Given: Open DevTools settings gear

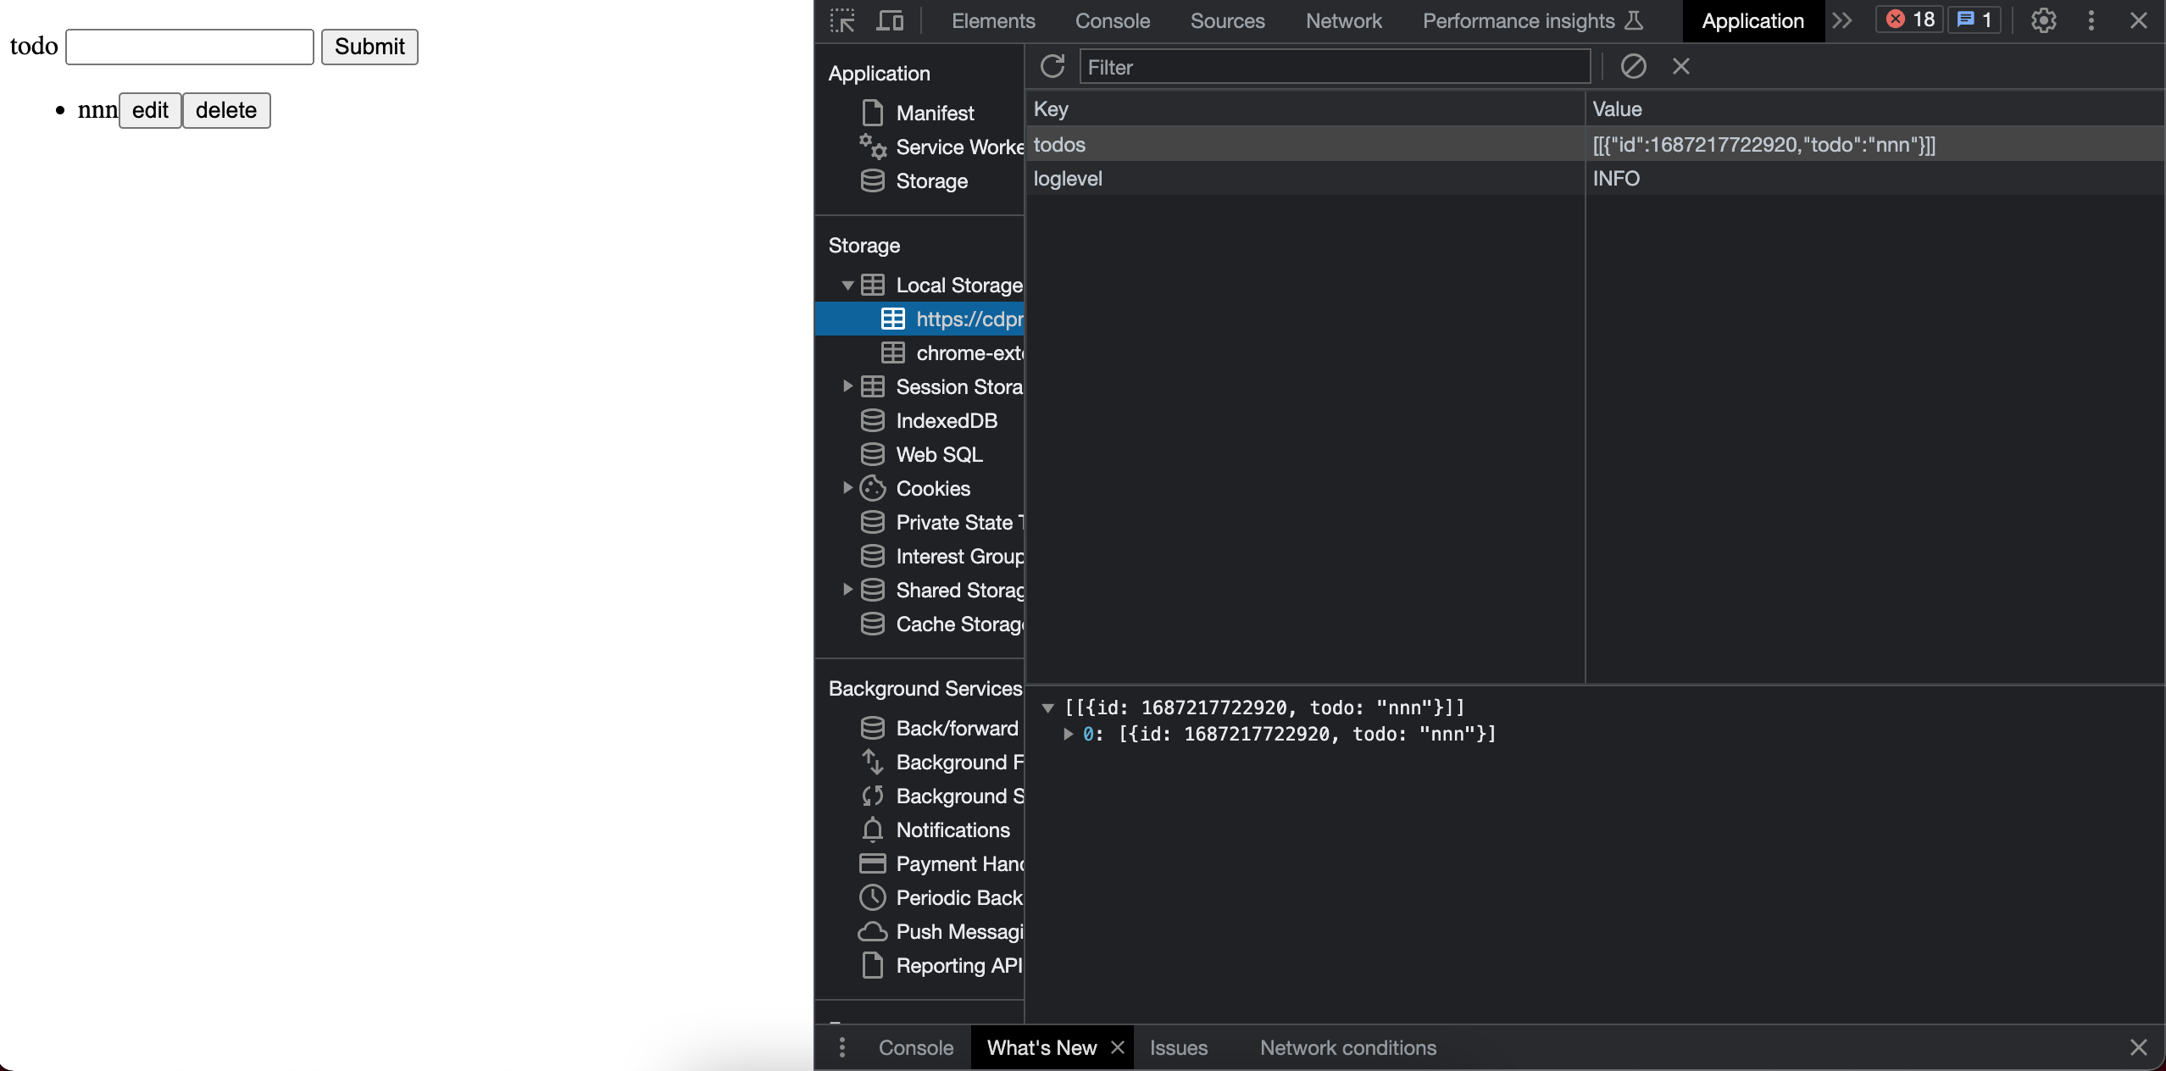Looking at the screenshot, I should 2043,20.
